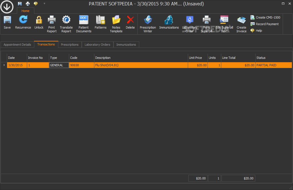293x190 pixels.
Task: Open Help in ribbon
Action: (256, 31)
